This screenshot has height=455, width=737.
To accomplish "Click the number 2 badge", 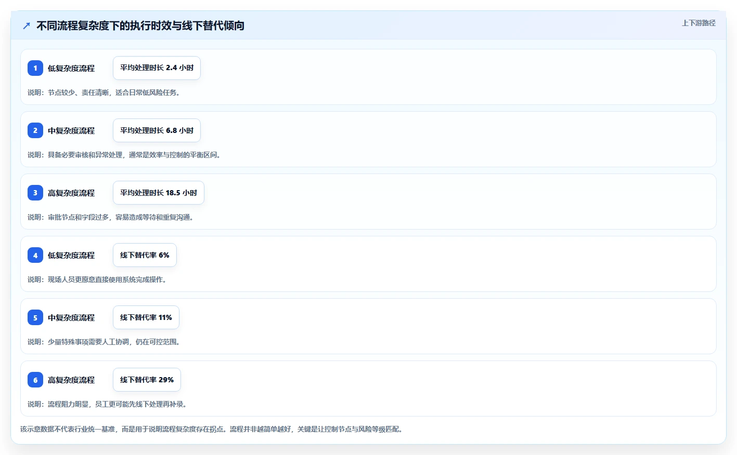I will (x=35, y=130).
